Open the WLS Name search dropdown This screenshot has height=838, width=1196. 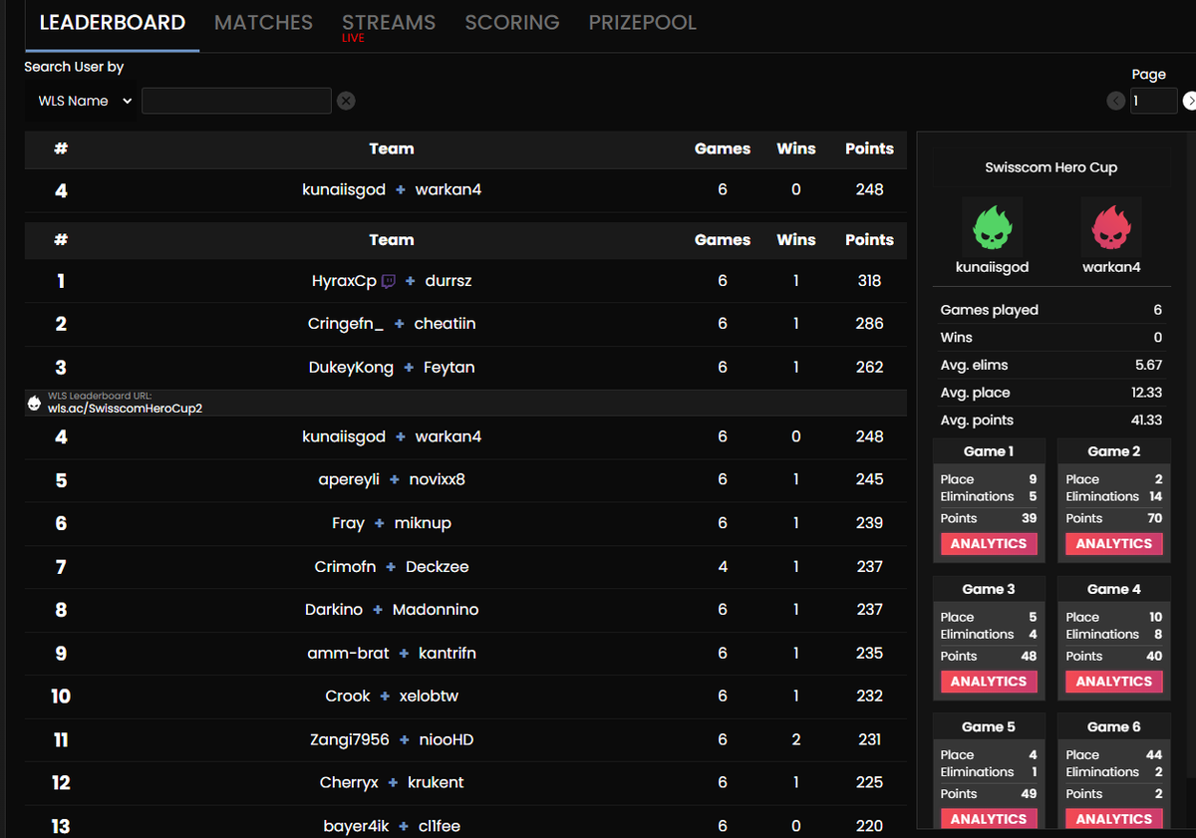point(85,101)
